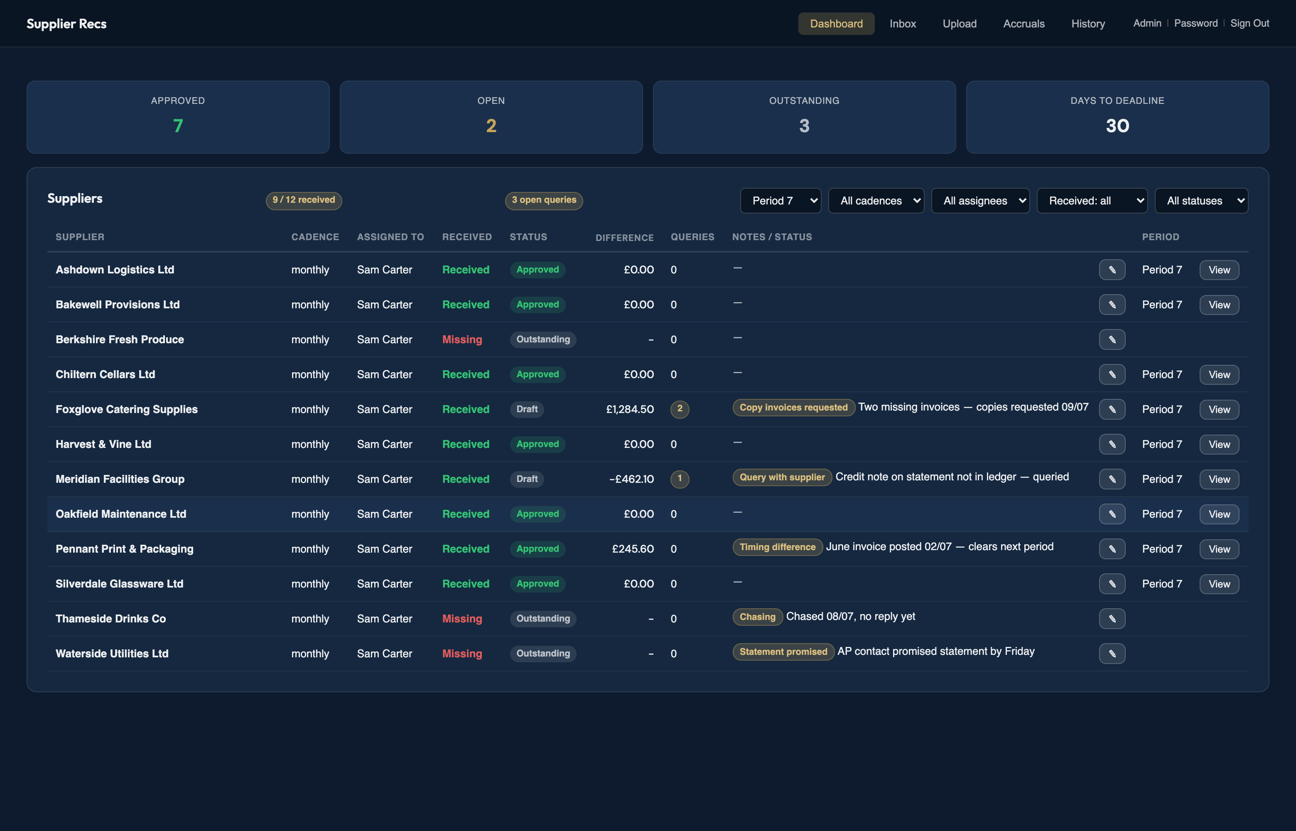Open the All assignees dropdown
Viewport: 1296px width, 831px height.
[x=980, y=201]
